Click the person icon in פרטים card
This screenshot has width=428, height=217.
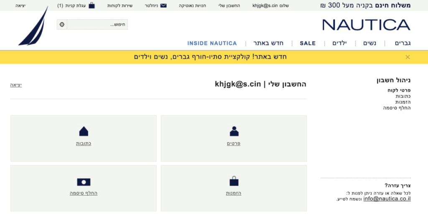(234, 131)
